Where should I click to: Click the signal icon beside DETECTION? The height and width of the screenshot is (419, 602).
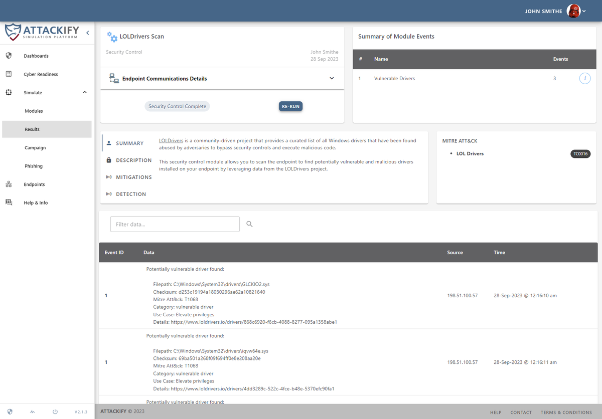point(109,194)
